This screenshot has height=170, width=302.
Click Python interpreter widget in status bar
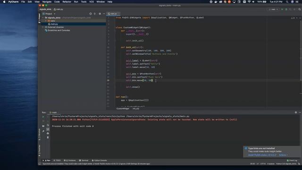(286, 164)
